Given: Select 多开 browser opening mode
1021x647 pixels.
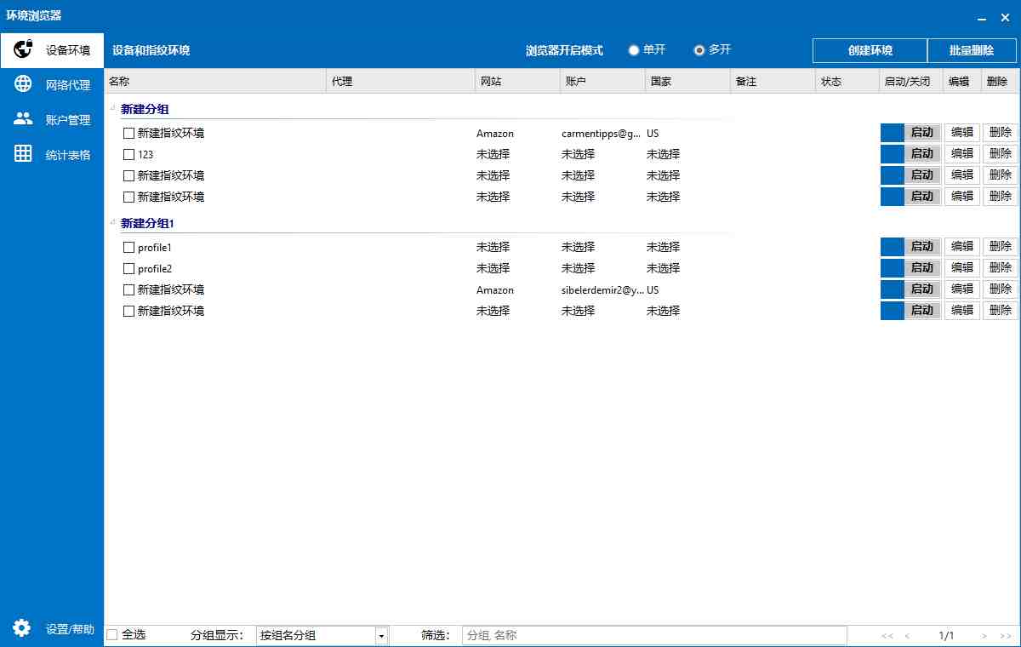Looking at the screenshot, I should [699, 50].
